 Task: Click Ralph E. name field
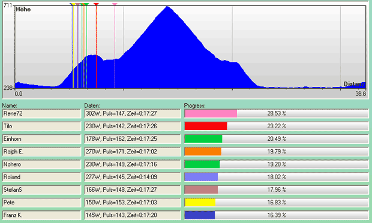(42, 152)
